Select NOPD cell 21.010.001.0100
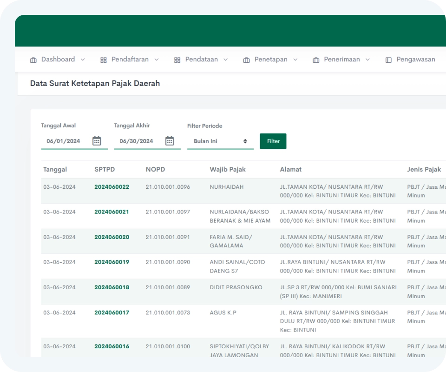The height and width of the screenshot is (372, 446). 168,346
